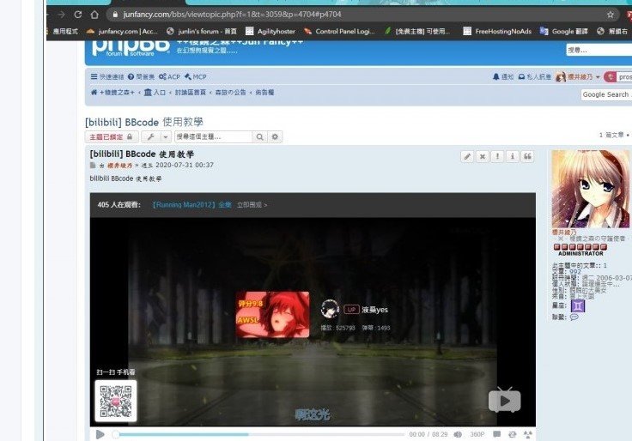
Task: Delete the post with X icon
Action: click(x=482, y=156)
